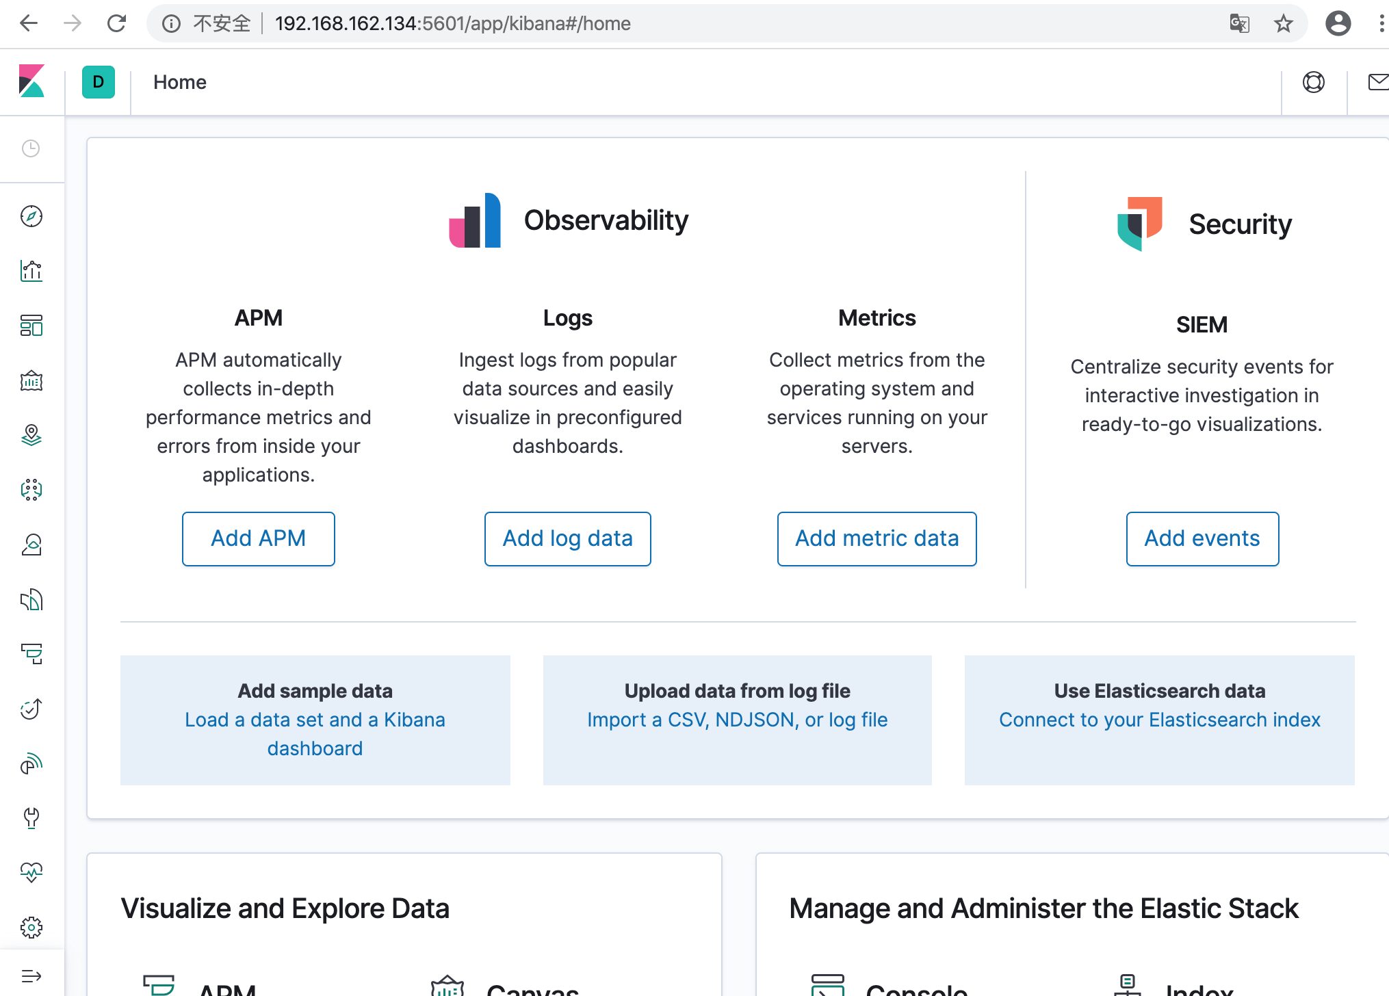Open Dev Tools wrench icon in sidebar
Image resolution: width=1389 pixels, height=996 pixels.
coord(31,818)
